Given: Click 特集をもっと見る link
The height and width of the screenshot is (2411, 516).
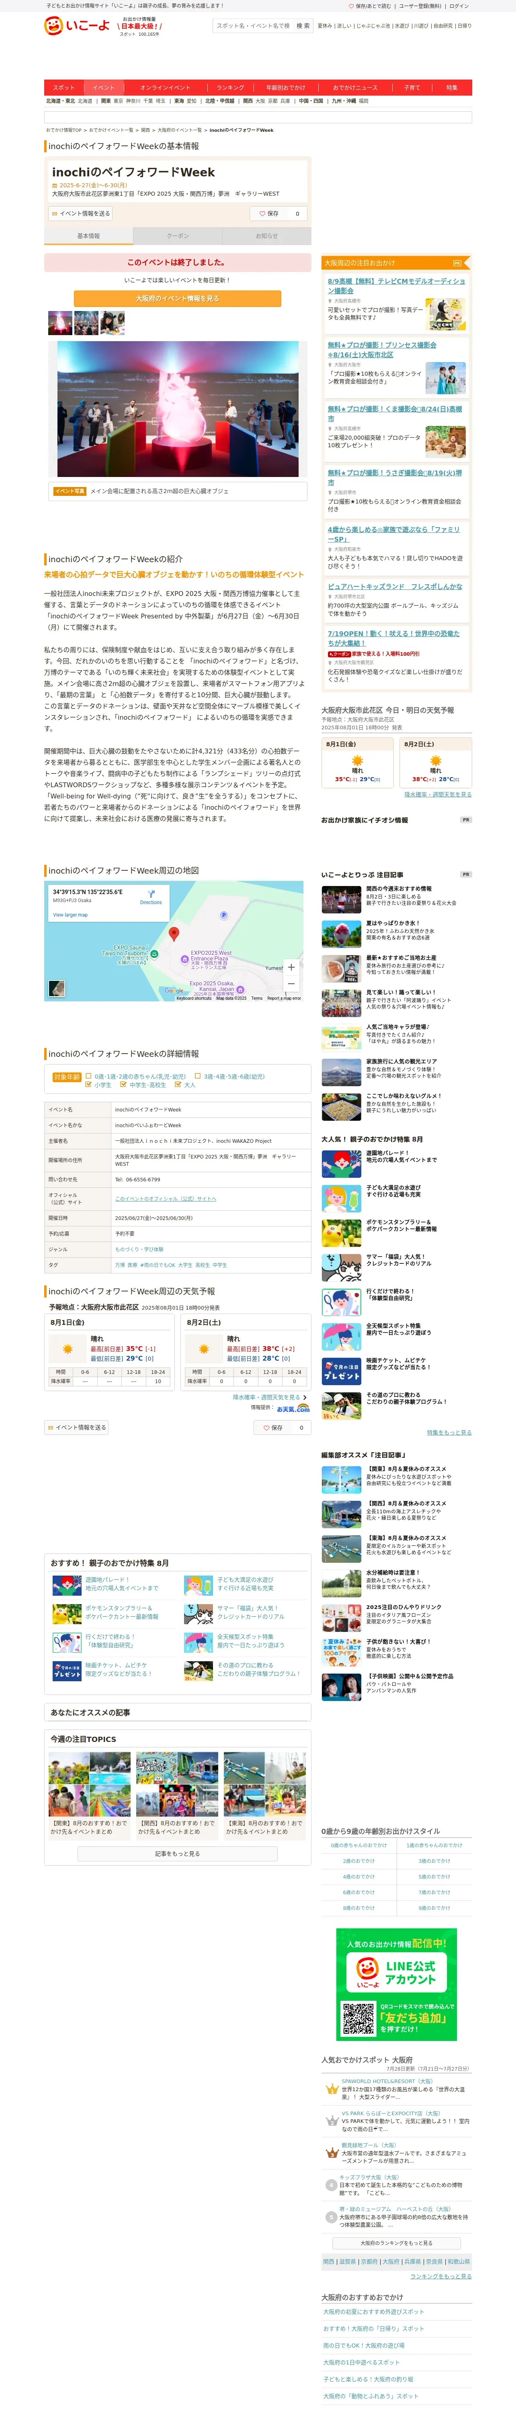Looking at the screenshot, I should pos(450,1432).
